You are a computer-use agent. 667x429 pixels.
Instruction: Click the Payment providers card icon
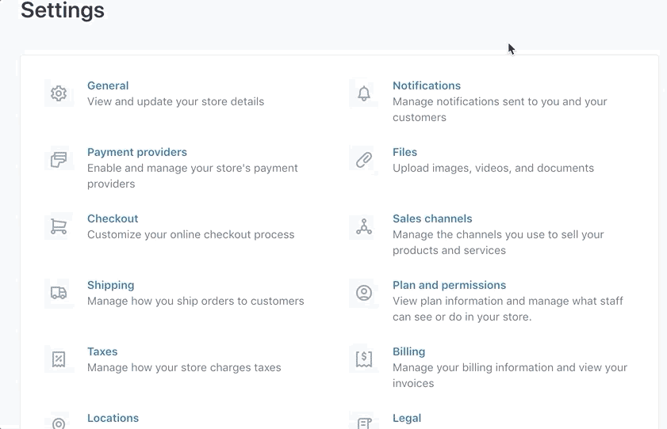[x=59, y=160]
